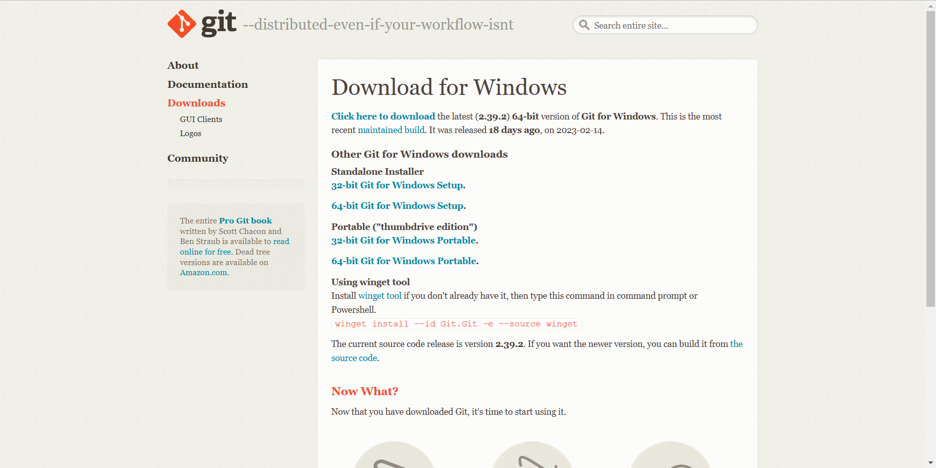This screenshot has height=468, width=936.
Task: Click the 'Now What?' heading
Action: 365,391
